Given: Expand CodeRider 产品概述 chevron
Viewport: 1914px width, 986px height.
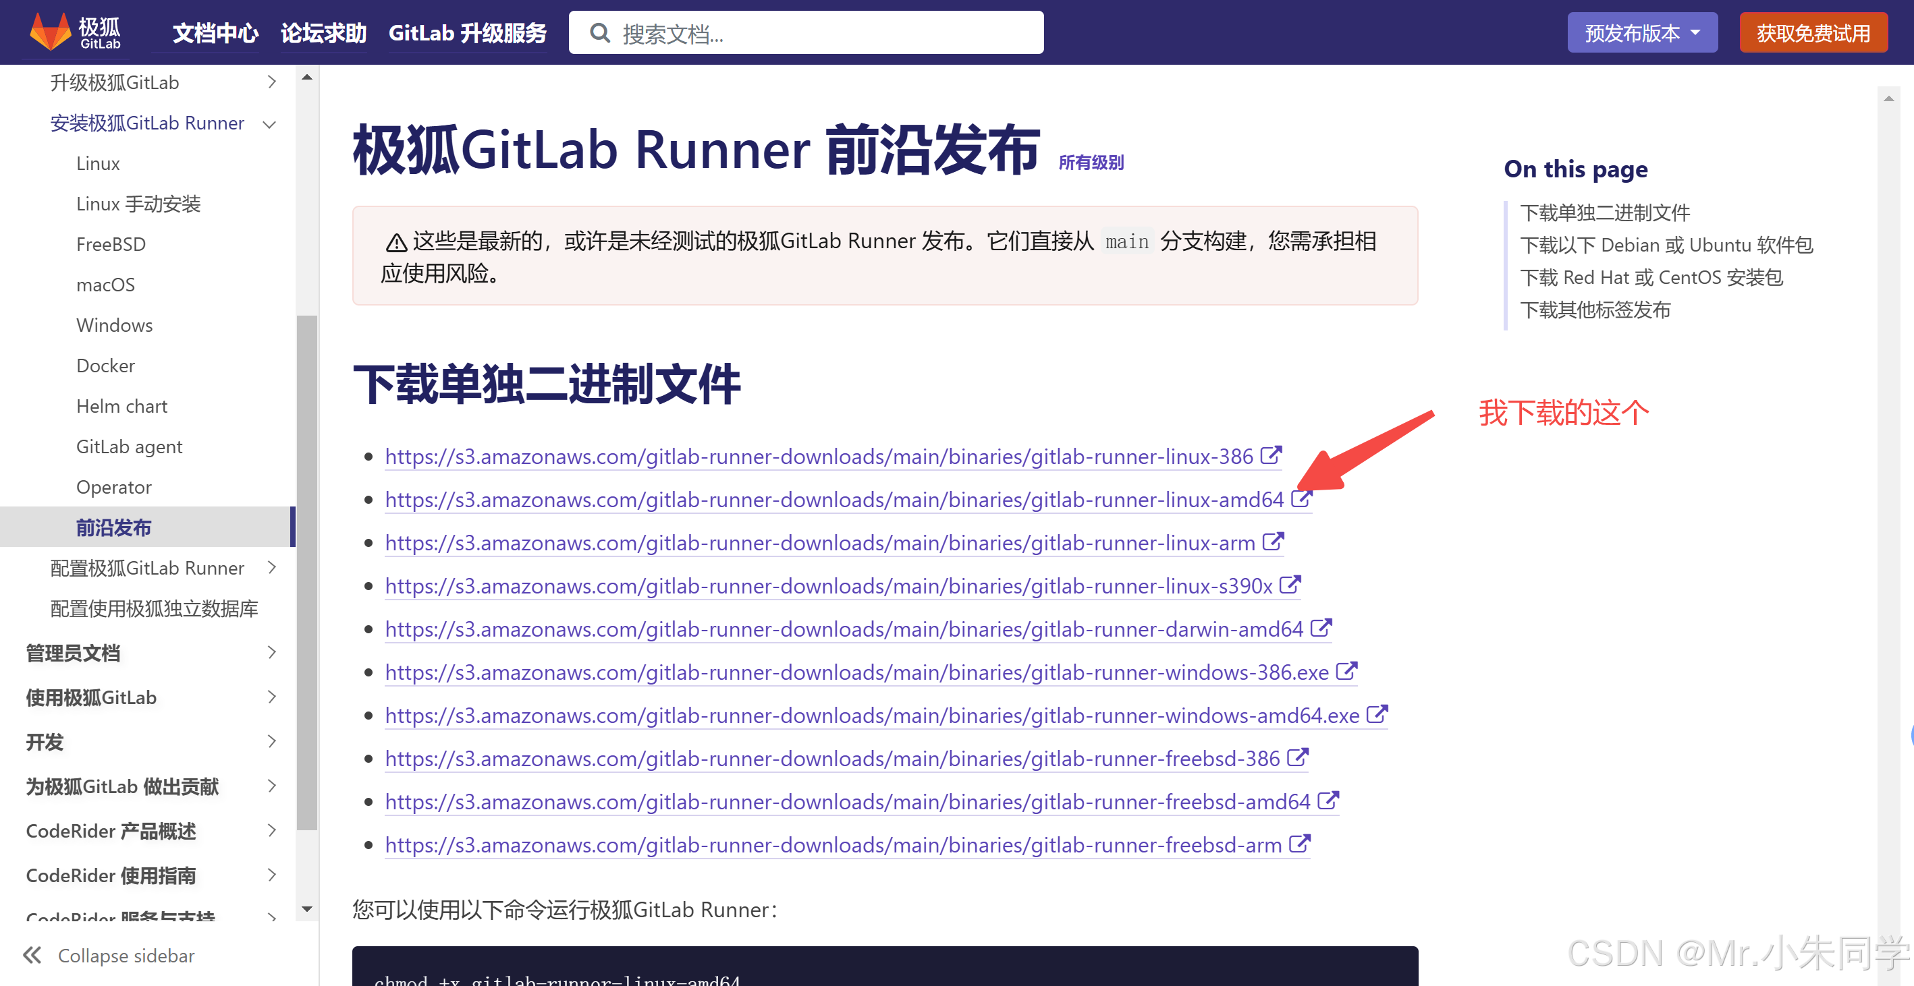Looking at the screenshot, I should tap(271, 830).
